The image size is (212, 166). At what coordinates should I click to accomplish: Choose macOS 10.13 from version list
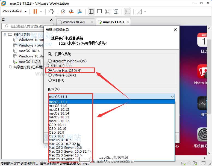click(111, 117)
